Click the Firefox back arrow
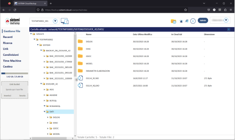Viewport: 235px width, 140px height. [x=4, y=10]
